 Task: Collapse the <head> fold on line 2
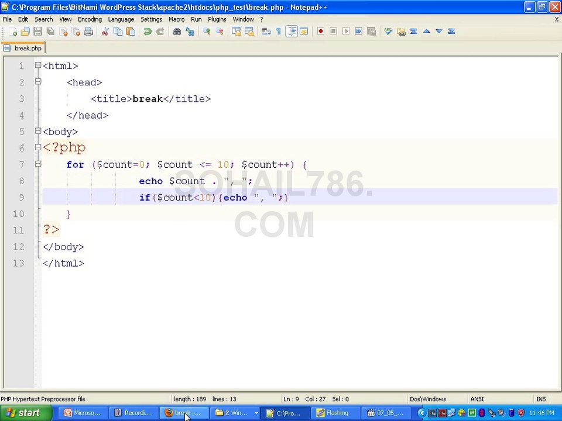pyautogui.click(x=38, y=82)
